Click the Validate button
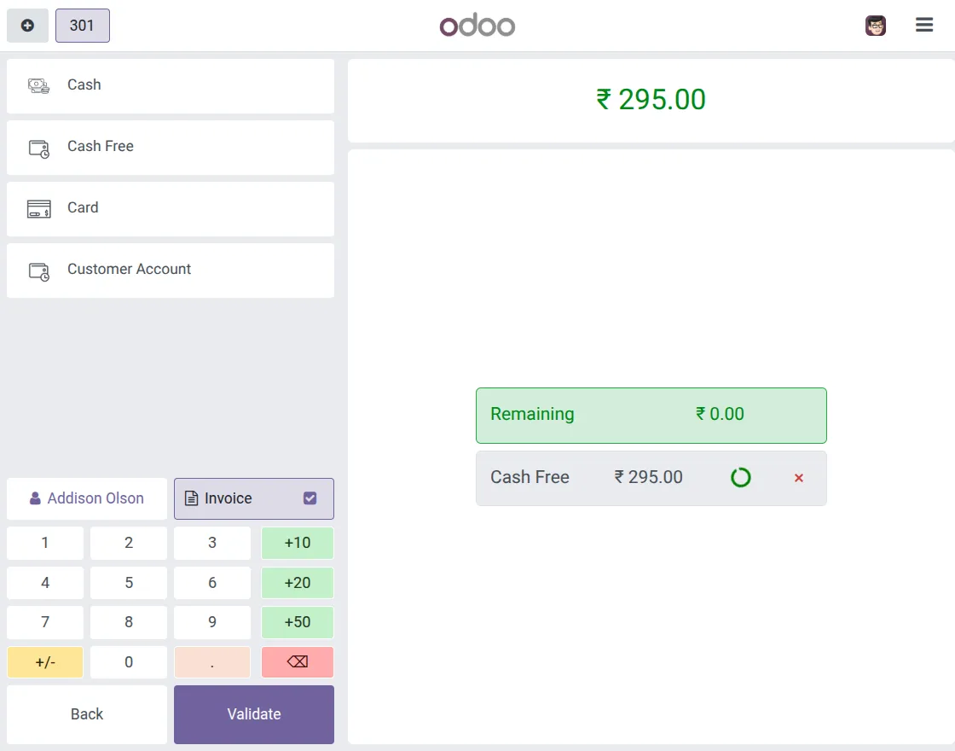This screenshot has width=955, height=751. 253,714
